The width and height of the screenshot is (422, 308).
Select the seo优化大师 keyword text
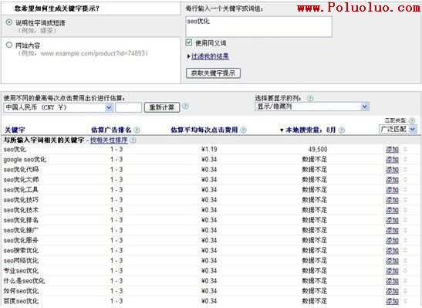point(21,180)
